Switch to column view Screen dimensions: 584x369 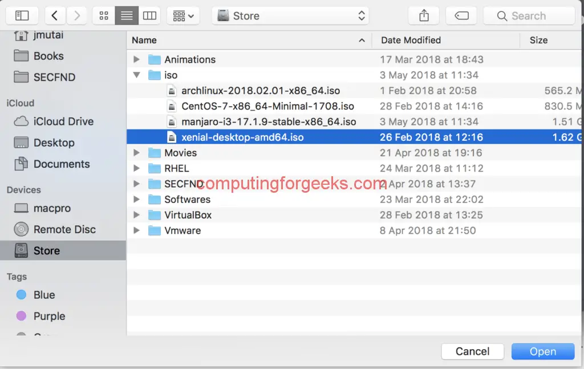pyautogui.click(x=149, y=15)
